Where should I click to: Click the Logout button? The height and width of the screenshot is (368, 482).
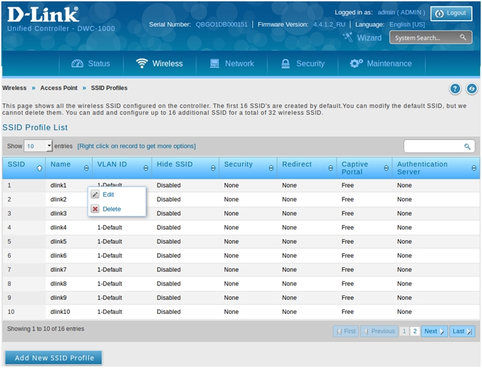coord(451,13)
